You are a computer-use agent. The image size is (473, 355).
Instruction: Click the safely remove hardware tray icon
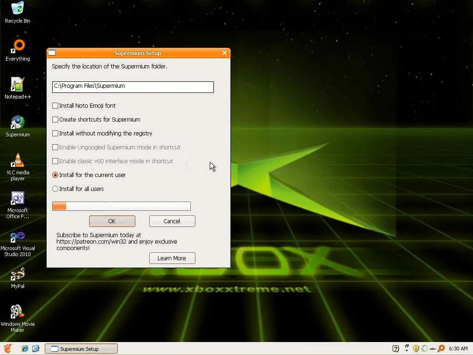(x=432, y=349)
